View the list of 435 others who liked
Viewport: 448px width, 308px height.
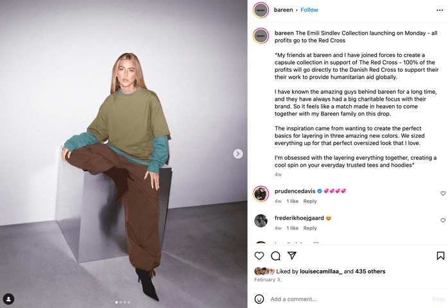(x=370, y=271)
